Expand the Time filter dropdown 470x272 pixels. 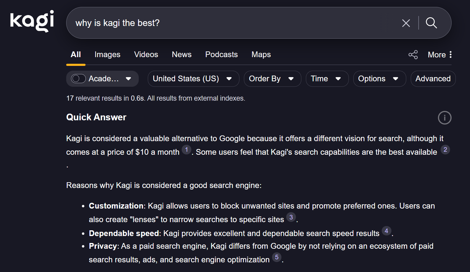click(327, 79)
